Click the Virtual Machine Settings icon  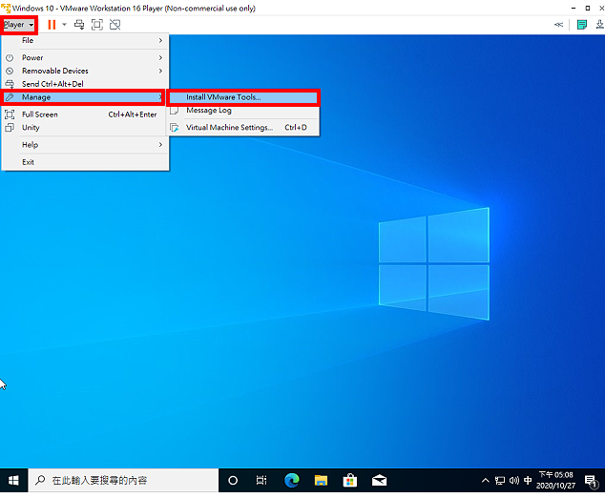click(175, 128)
